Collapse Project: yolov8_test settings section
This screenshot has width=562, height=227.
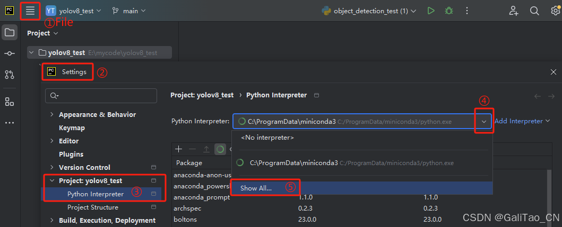click(52, 181)
